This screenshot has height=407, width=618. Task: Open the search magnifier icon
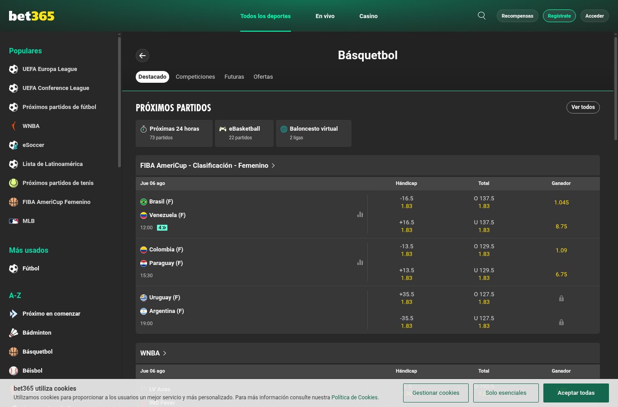pyautogui.click(x=482, y=16)
